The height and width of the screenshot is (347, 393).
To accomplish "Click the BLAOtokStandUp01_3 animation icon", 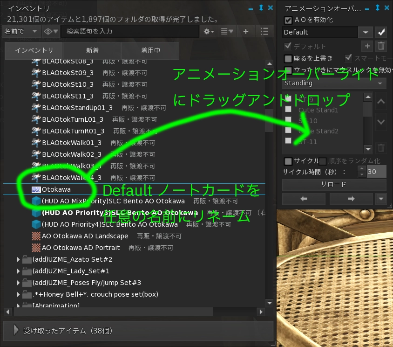I will coord(36,108).
